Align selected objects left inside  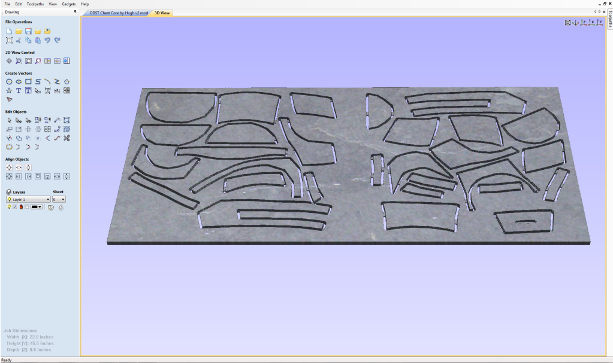pos(19,176)
